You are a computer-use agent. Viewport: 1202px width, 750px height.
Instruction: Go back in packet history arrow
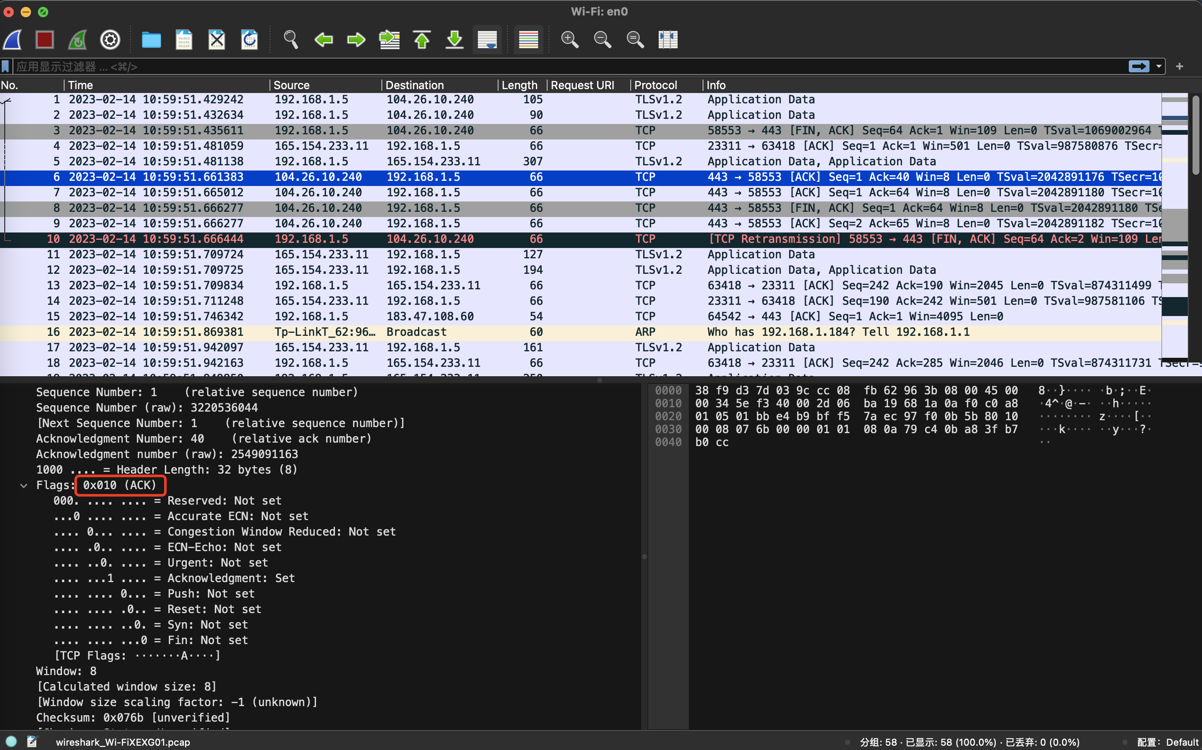324,40
